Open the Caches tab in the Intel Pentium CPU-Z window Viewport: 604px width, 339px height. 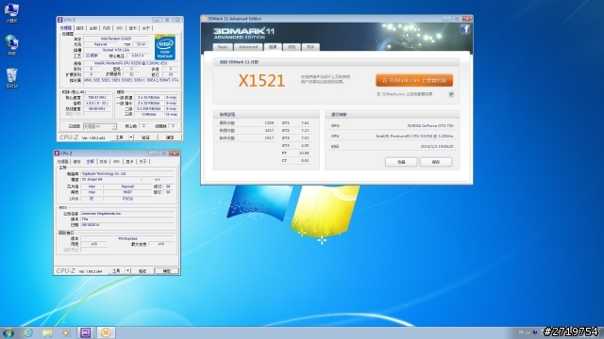click(79, 28)
